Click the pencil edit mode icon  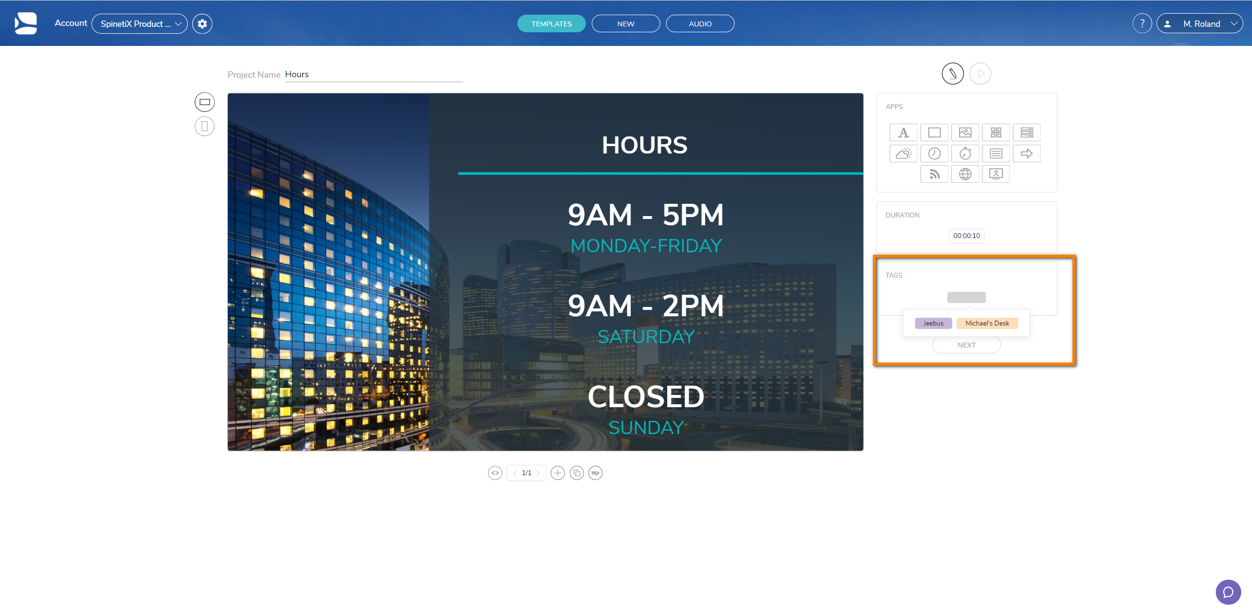click(x=953, y=74)
